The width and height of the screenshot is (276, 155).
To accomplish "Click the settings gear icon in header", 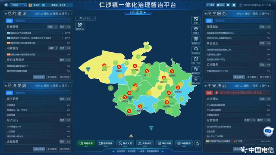I will 234,5.
